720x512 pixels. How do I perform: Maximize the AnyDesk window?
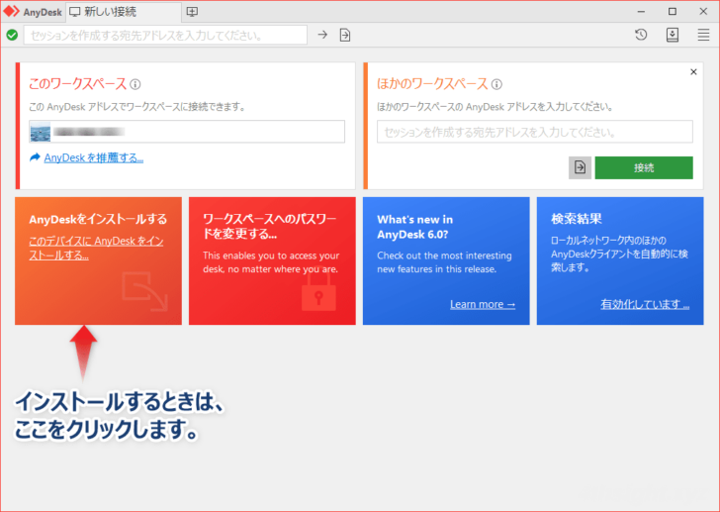[x=673, y=12]
